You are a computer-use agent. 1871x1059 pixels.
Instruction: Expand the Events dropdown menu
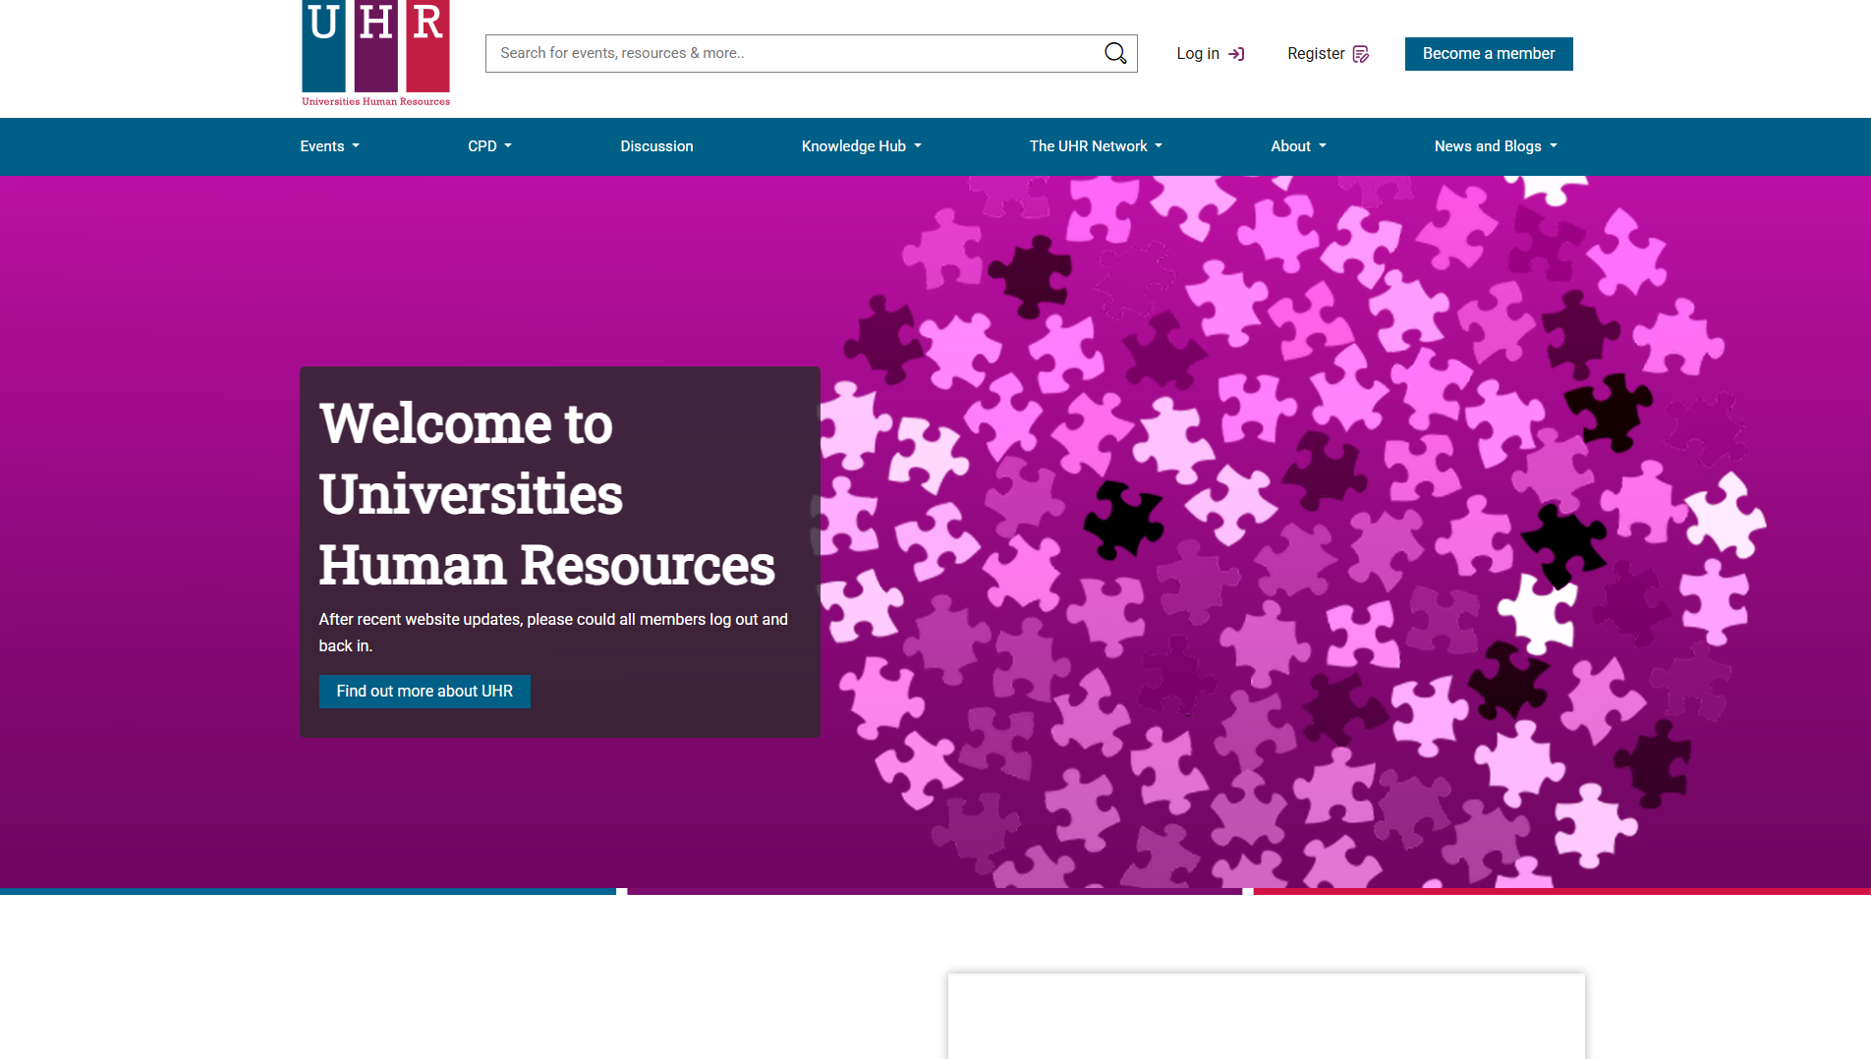point(329,146)
